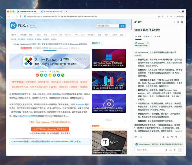Screen dimensions: 192x165
Task: Click the green 下载 download button
Action: (x=56, y=71)
